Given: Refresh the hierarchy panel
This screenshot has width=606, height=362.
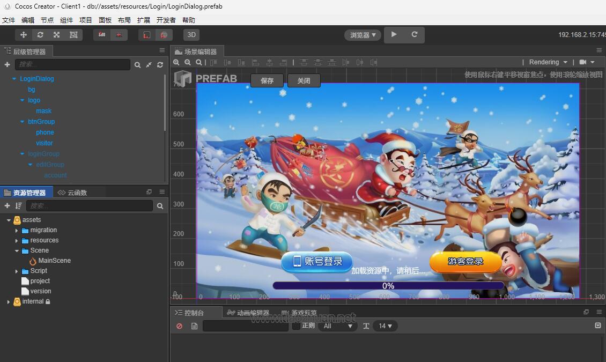Looking at the screenshot, I should 160,65.
